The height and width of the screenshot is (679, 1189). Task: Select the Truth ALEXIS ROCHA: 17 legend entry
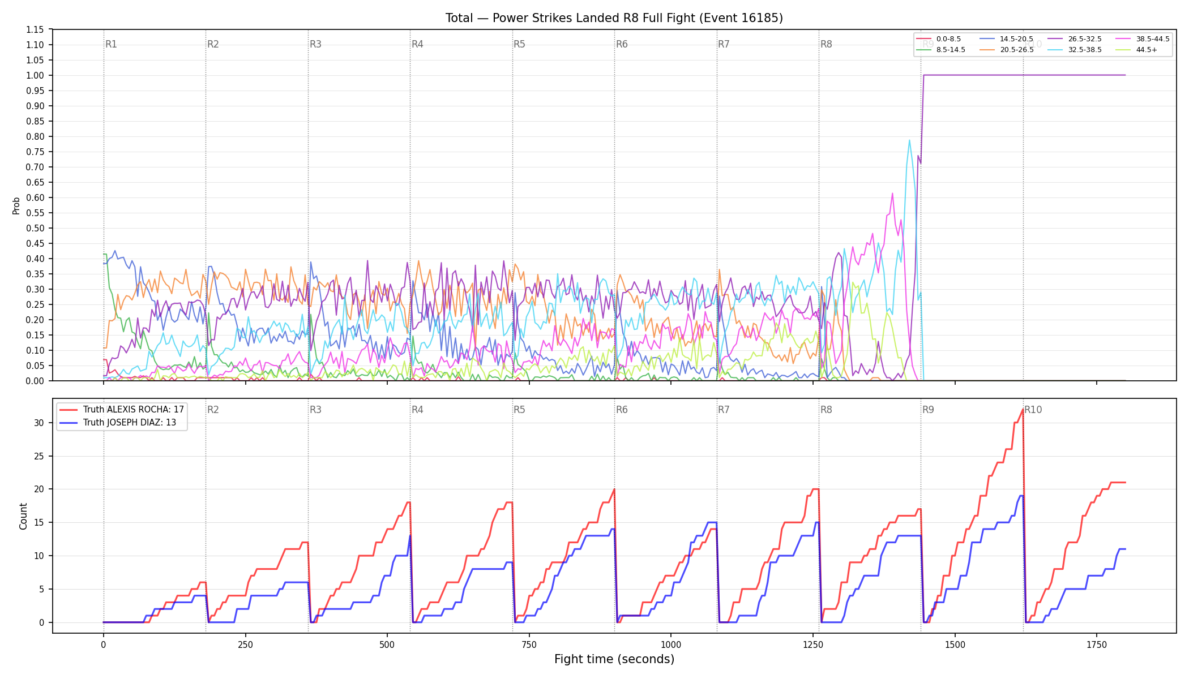pos(122,410)
